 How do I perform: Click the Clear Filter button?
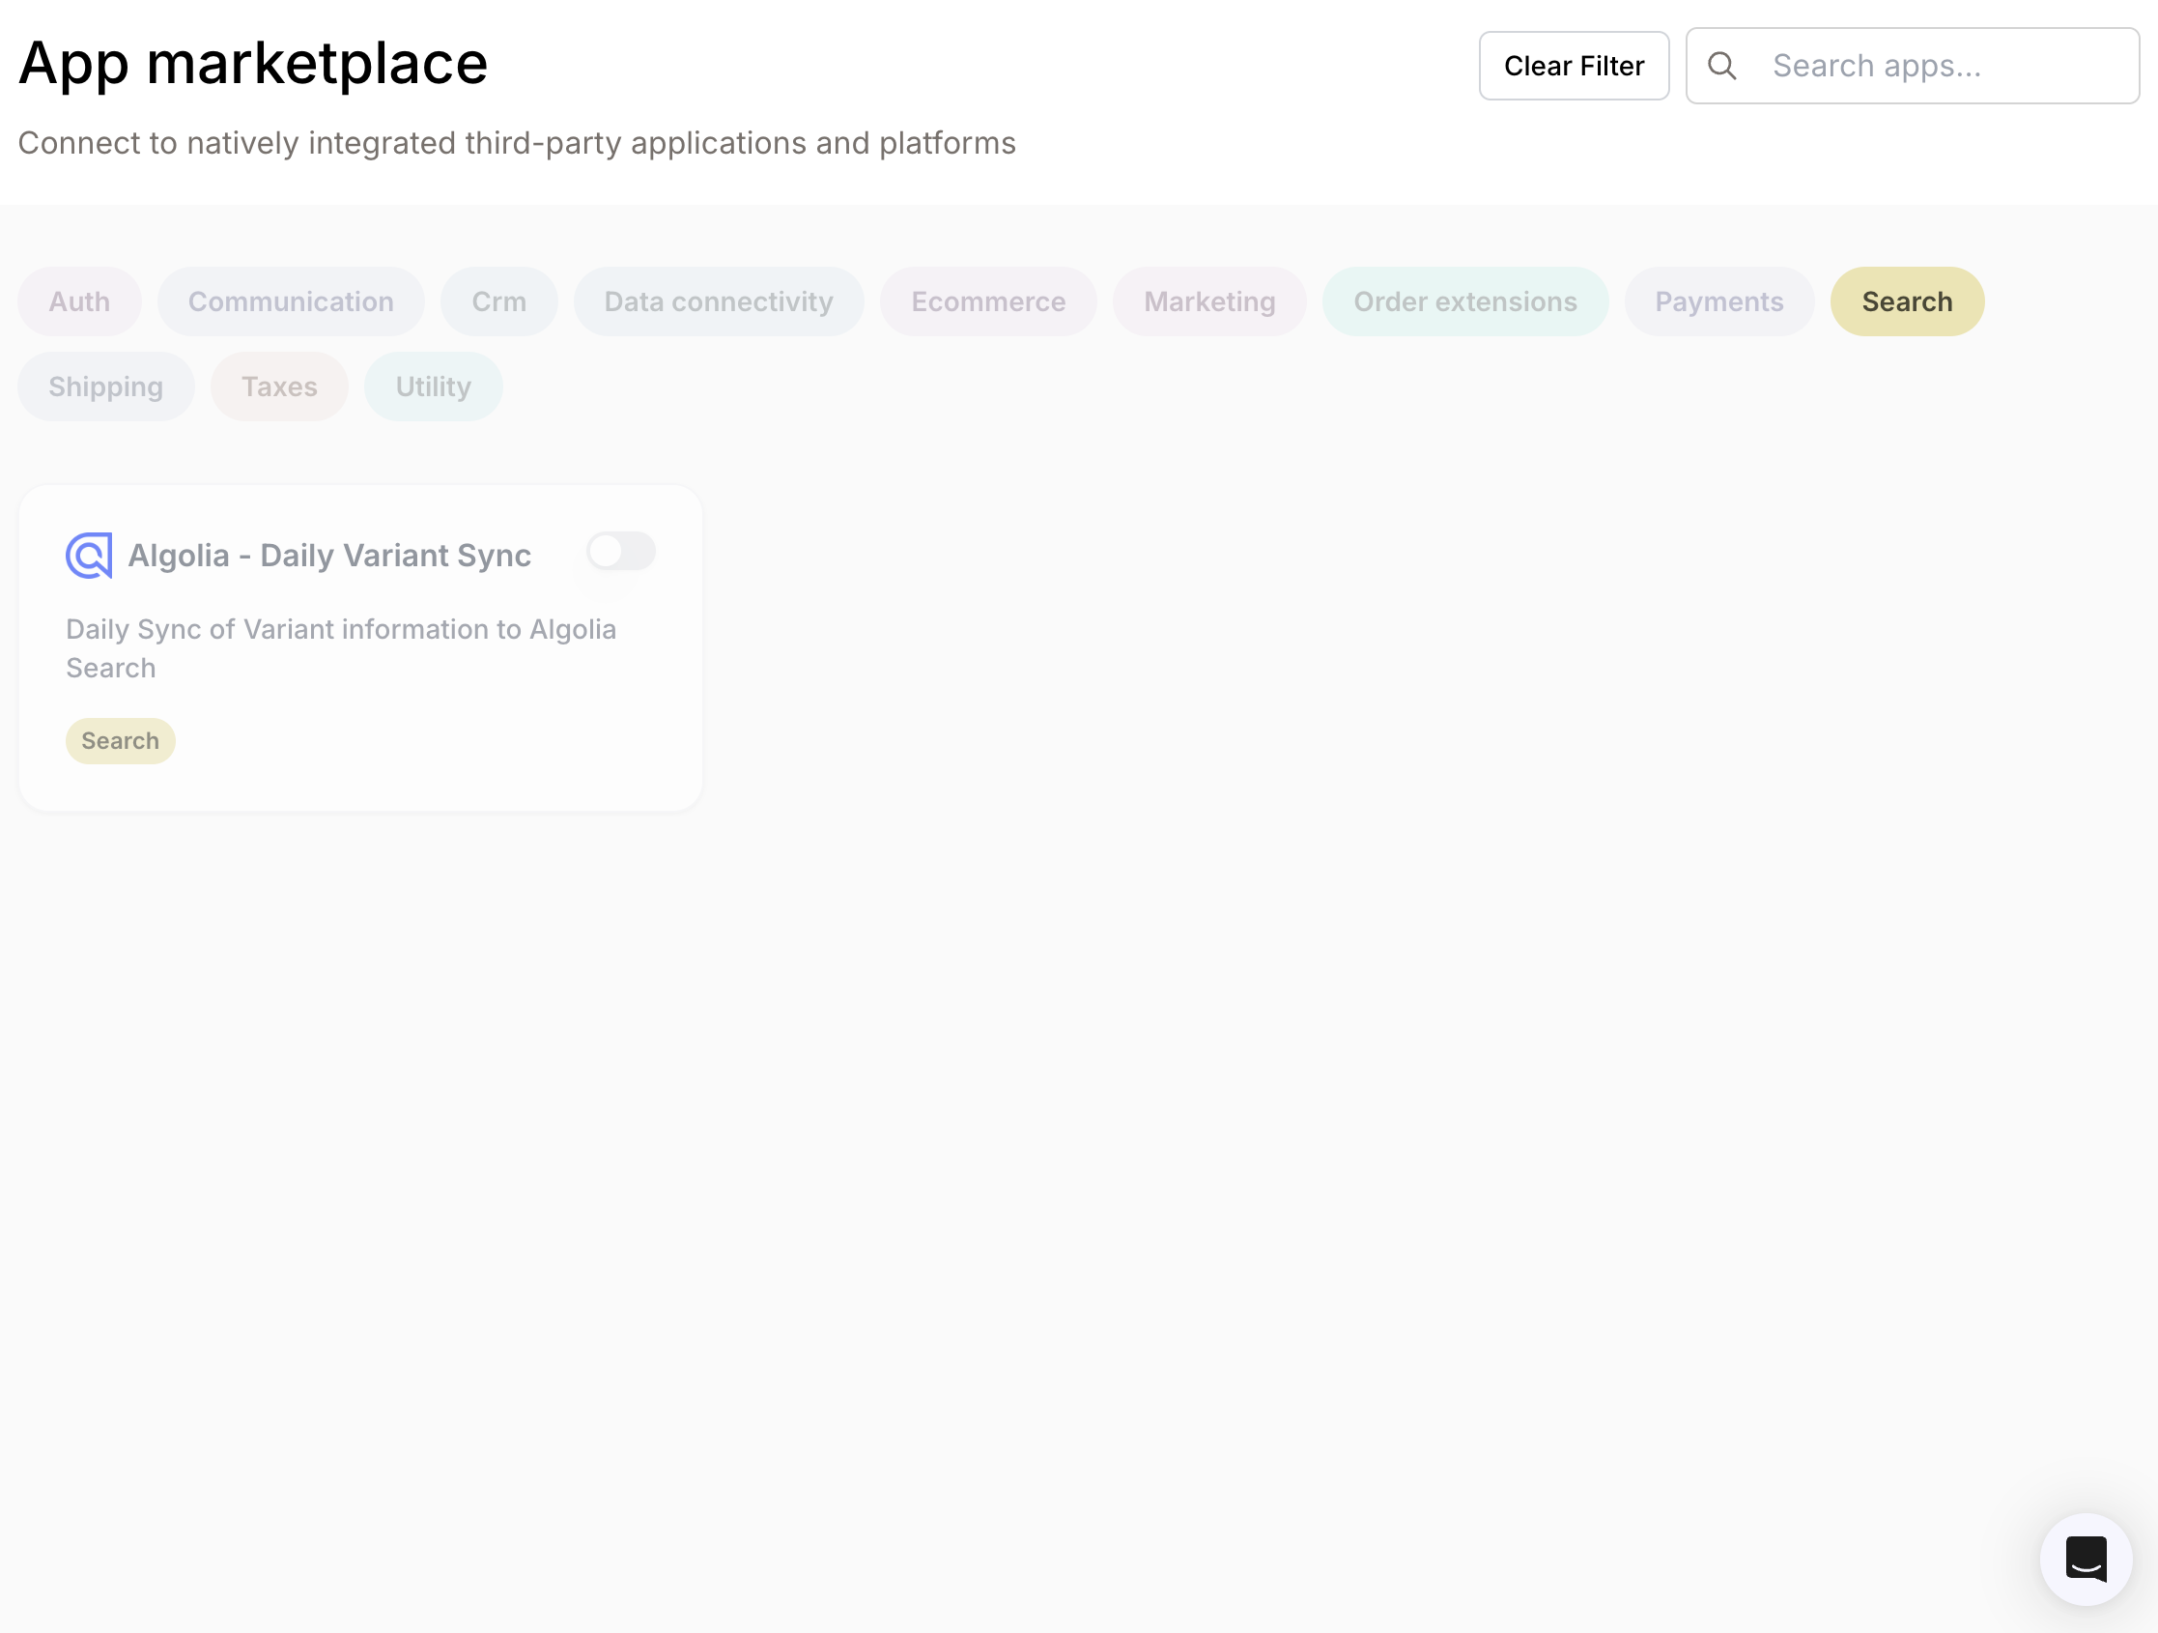[1574, 66]
